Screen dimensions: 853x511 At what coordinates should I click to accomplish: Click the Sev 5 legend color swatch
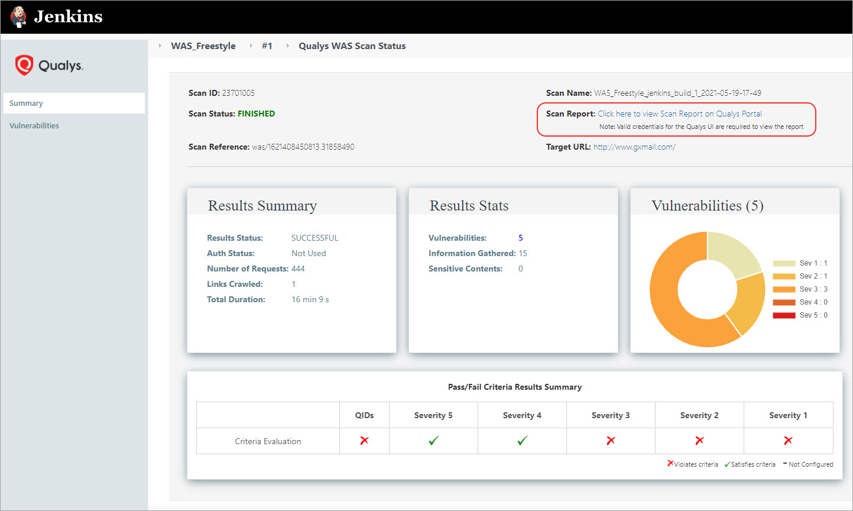[784, 315]
